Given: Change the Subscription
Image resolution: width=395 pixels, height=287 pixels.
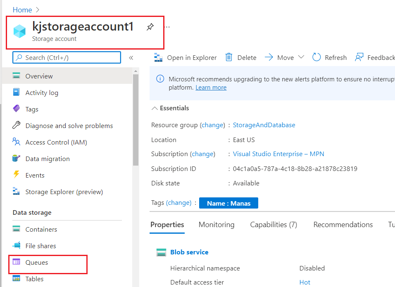Looking at the screenshot, I should coord(202,154).
